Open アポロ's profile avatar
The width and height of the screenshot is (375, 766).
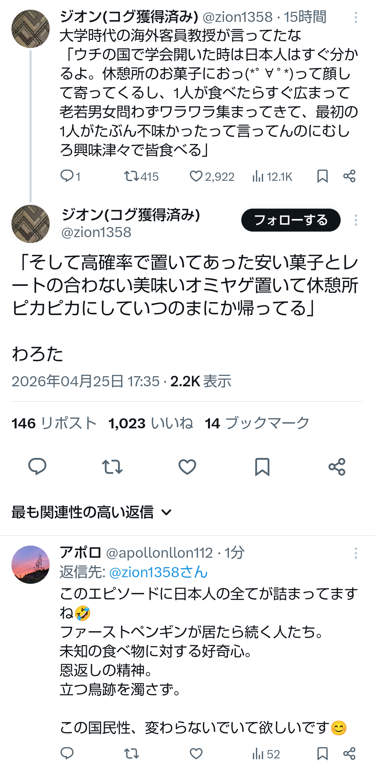coord(31,565)
